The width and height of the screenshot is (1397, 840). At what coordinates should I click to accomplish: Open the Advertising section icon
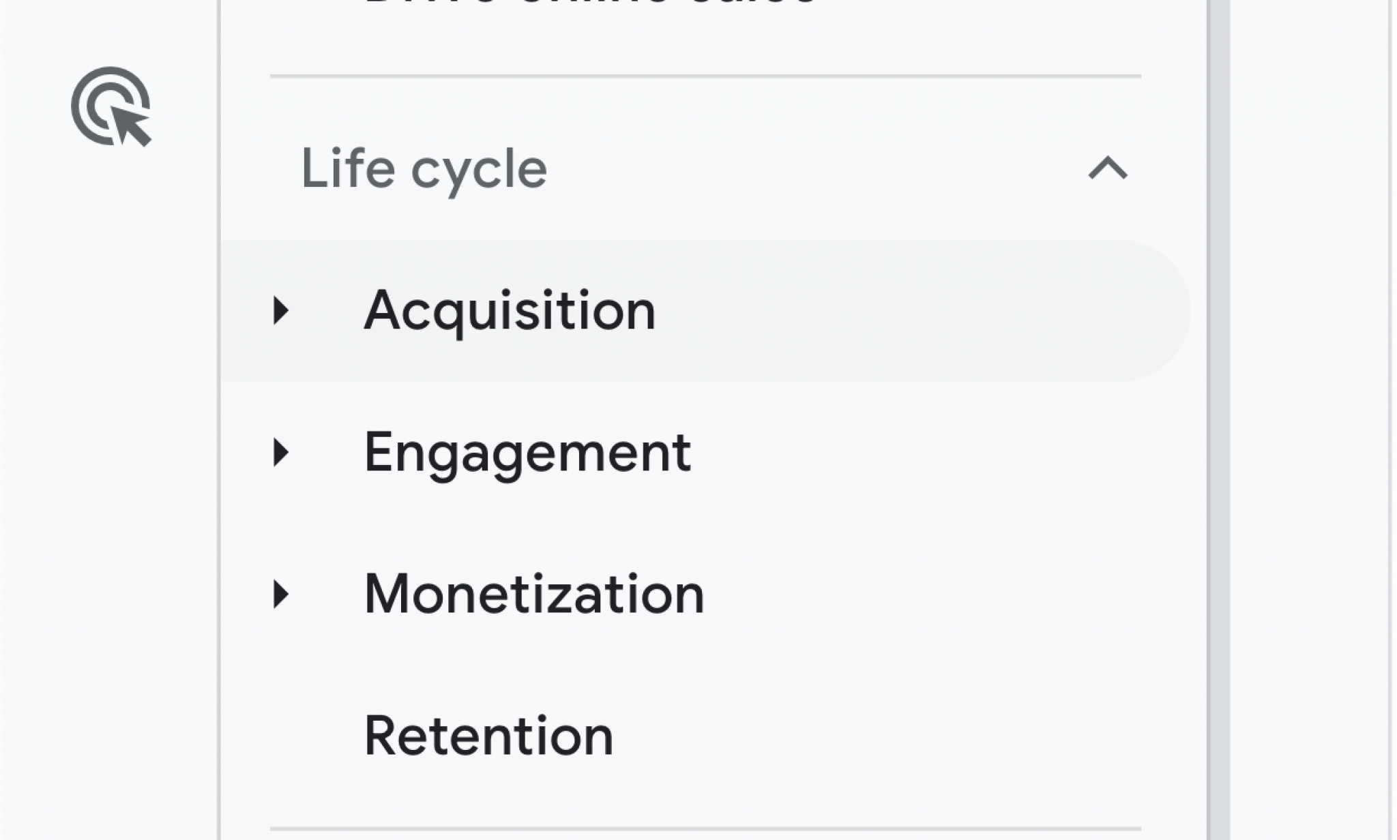tap(111, 106)
